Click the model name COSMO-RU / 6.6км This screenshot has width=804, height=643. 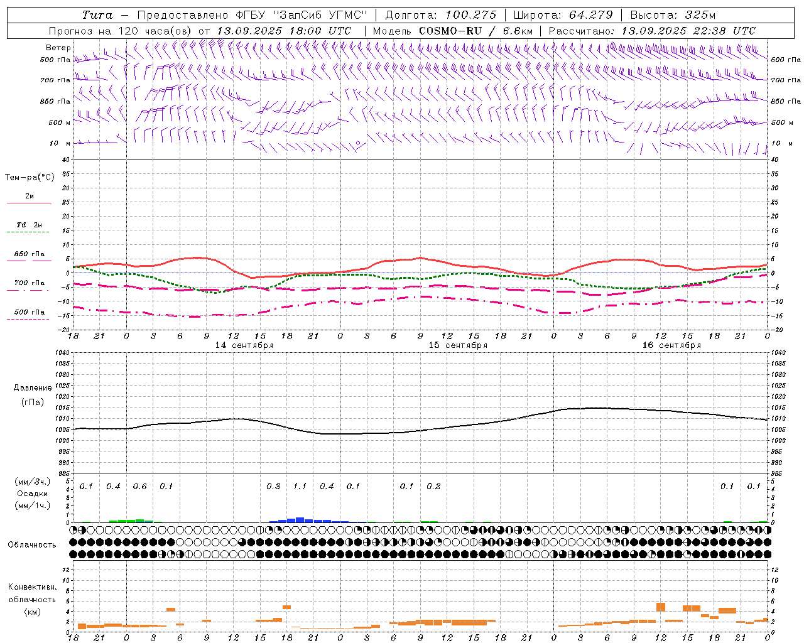[x=476, y=31]
